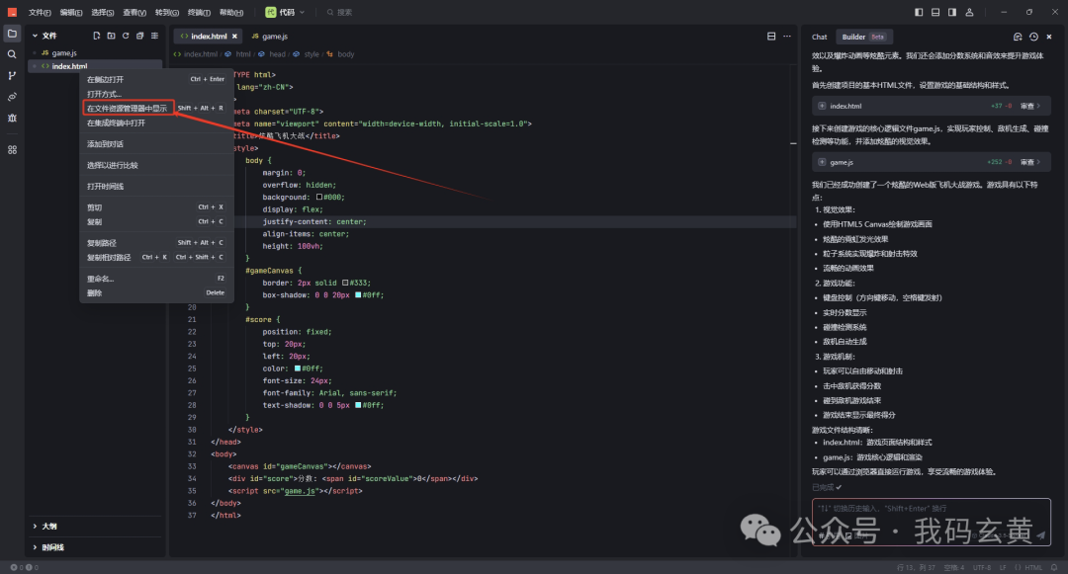Viewport: 1068px width, 574px height.
Task: Click the New Folder icon in explorer header
Action: 111,36
